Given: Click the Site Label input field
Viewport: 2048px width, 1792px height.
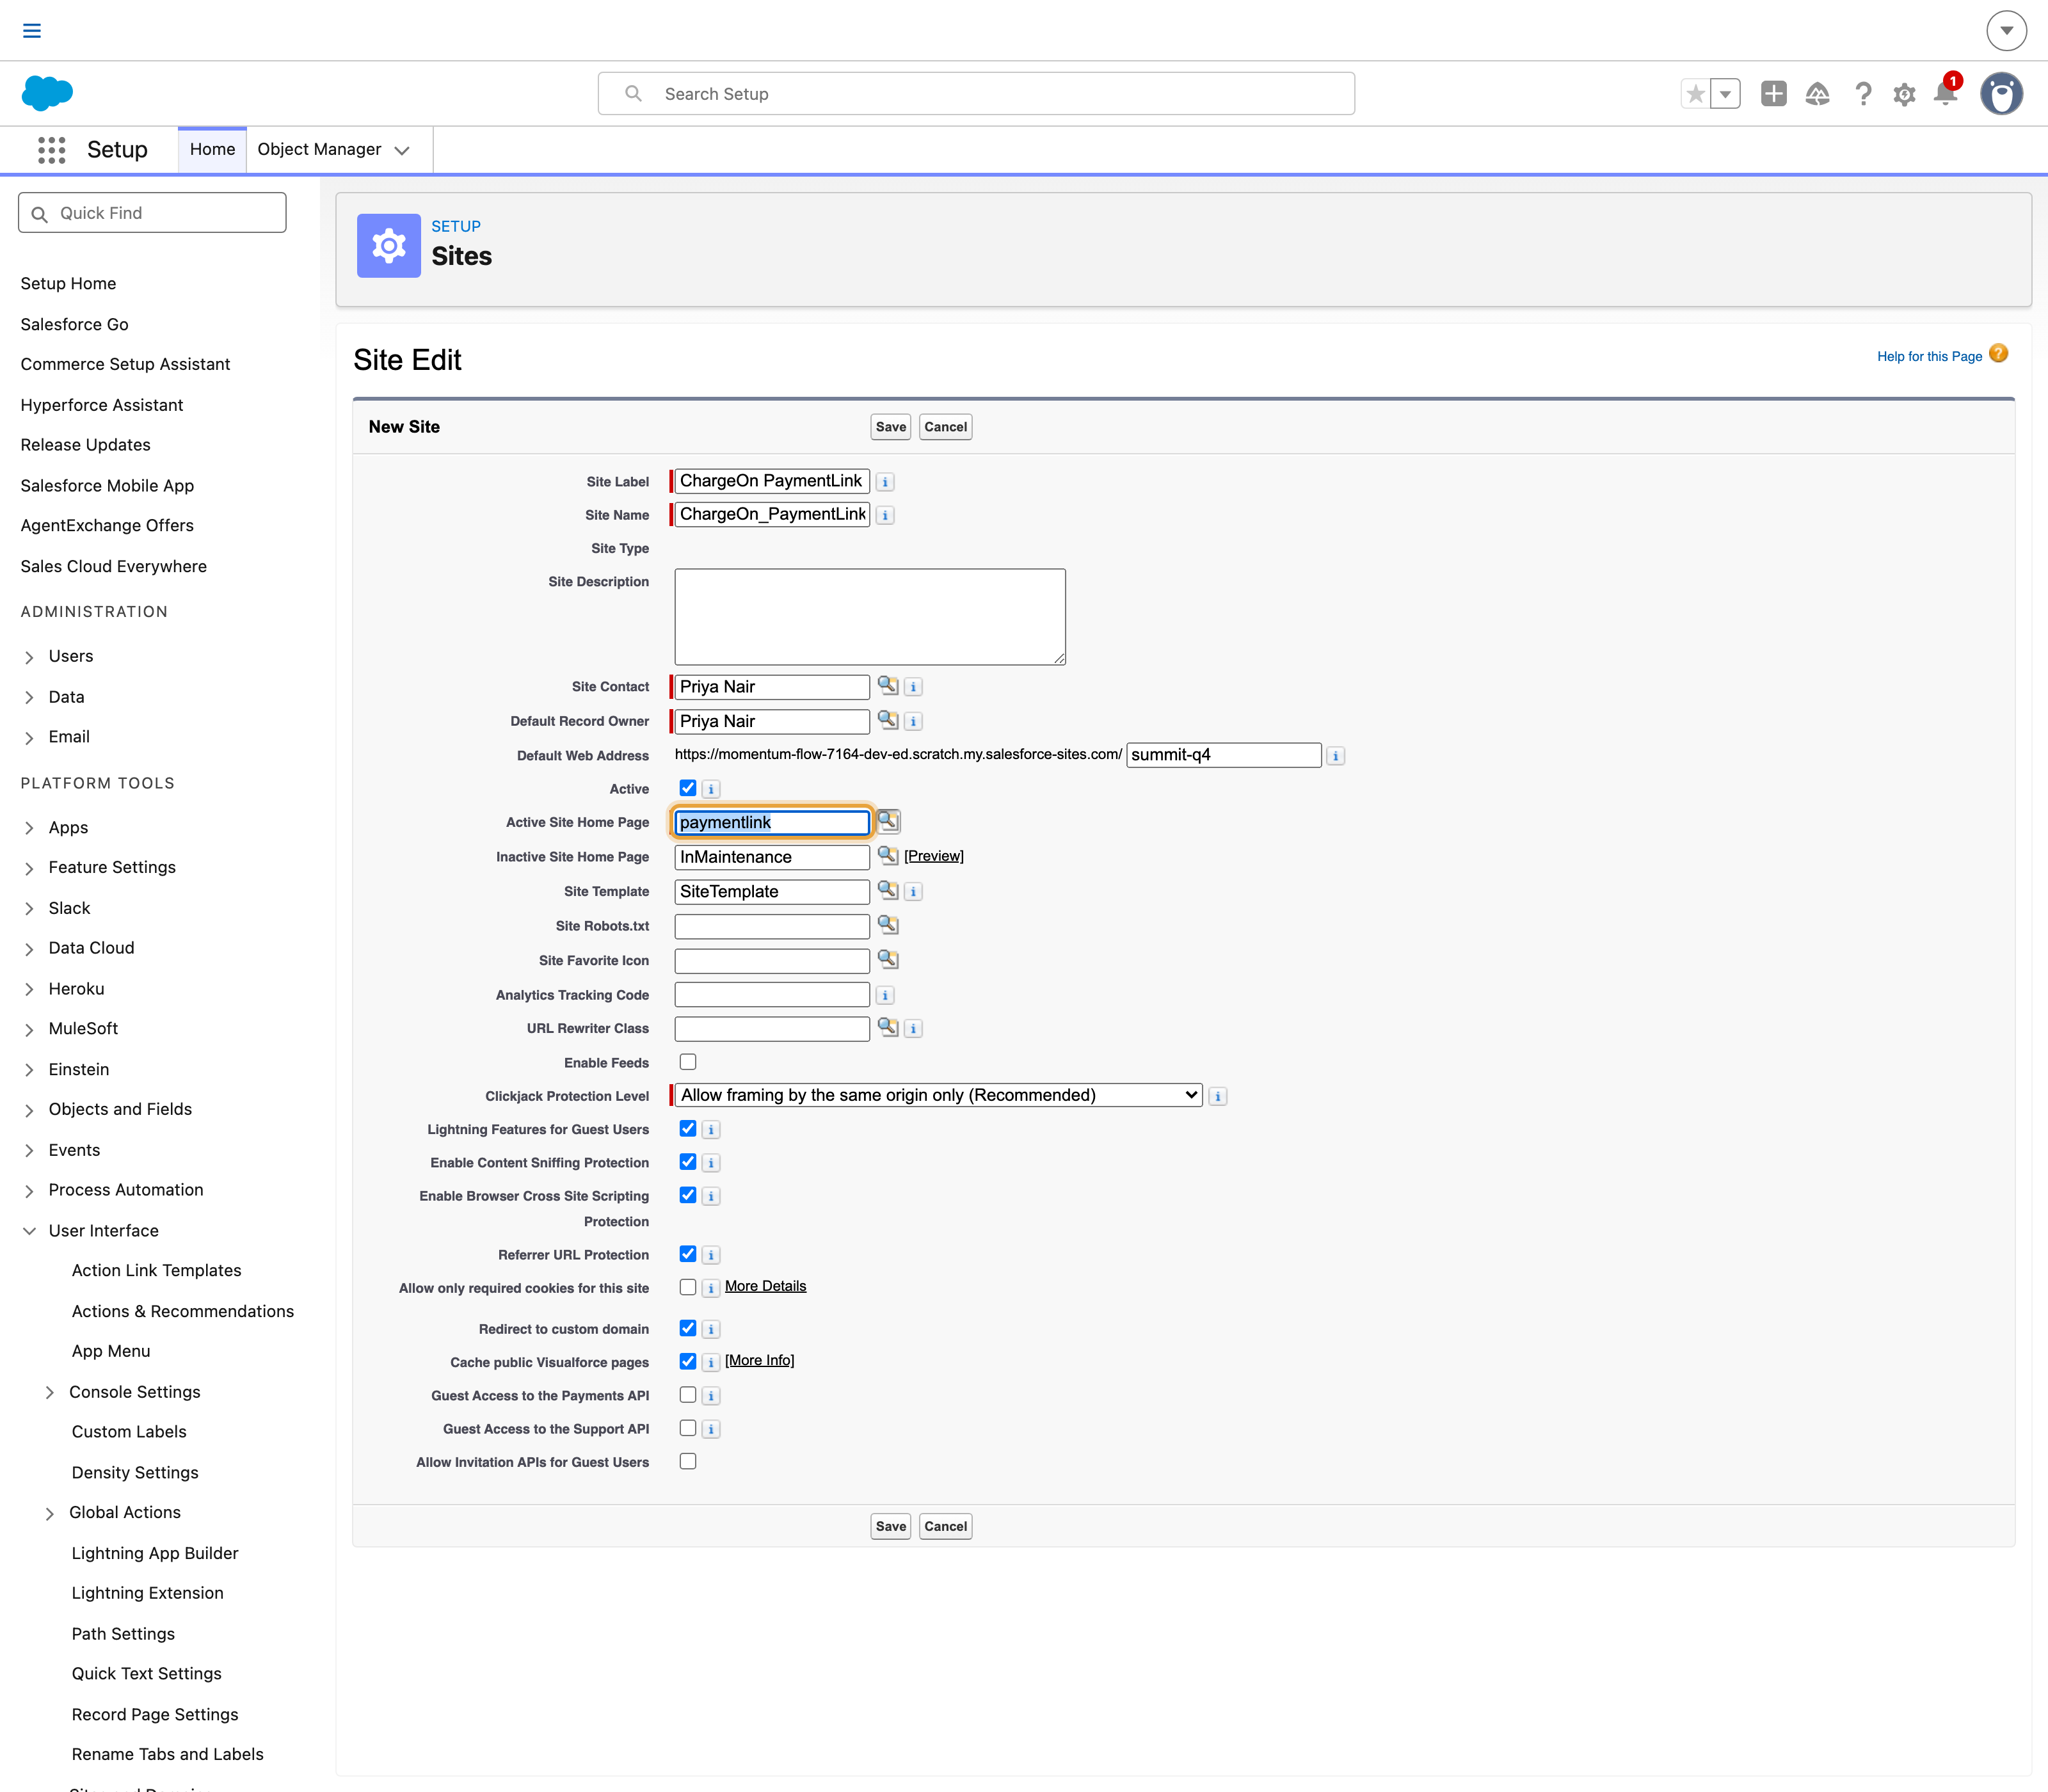Looking at the screenshot, I should pos(772,481).
